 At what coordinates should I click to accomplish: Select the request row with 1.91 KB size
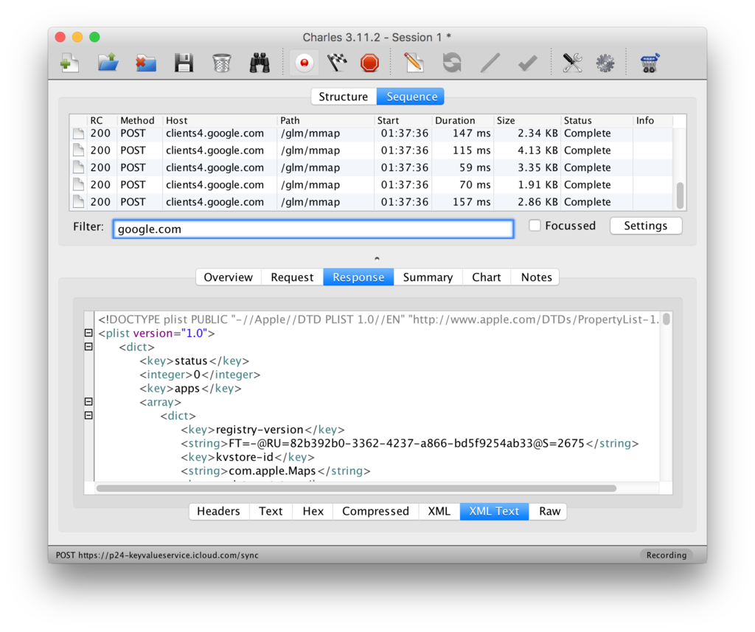tap(371, 185)
